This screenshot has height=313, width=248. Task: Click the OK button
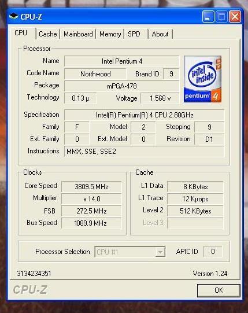click(219, 290)
